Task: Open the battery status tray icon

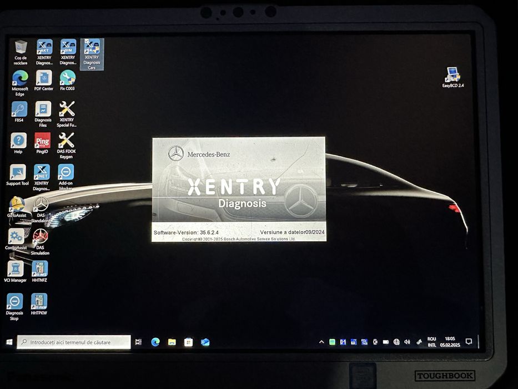Action: [x=385, y=342]
